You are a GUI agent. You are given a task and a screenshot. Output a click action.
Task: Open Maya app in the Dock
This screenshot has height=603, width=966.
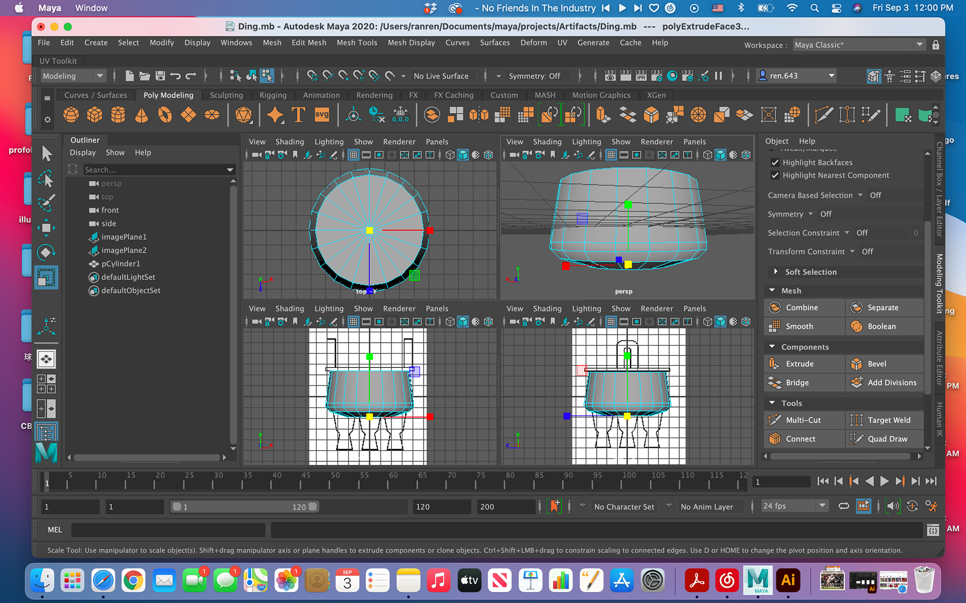758,580
